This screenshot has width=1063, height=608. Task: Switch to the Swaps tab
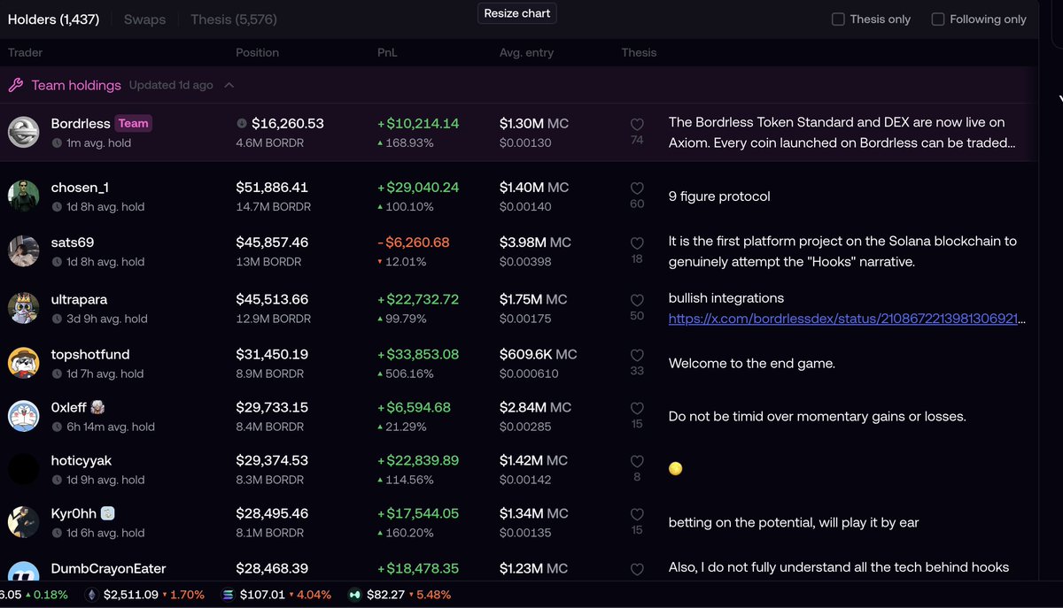tap(144, 19)
